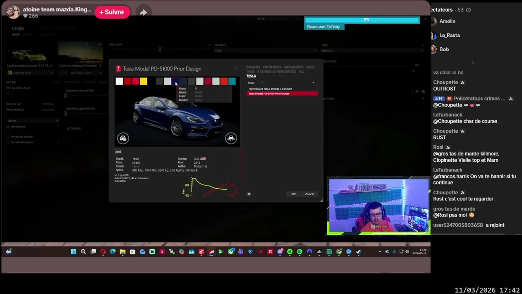Toggle the Tyre blankets checkbox

click(8, 127)
